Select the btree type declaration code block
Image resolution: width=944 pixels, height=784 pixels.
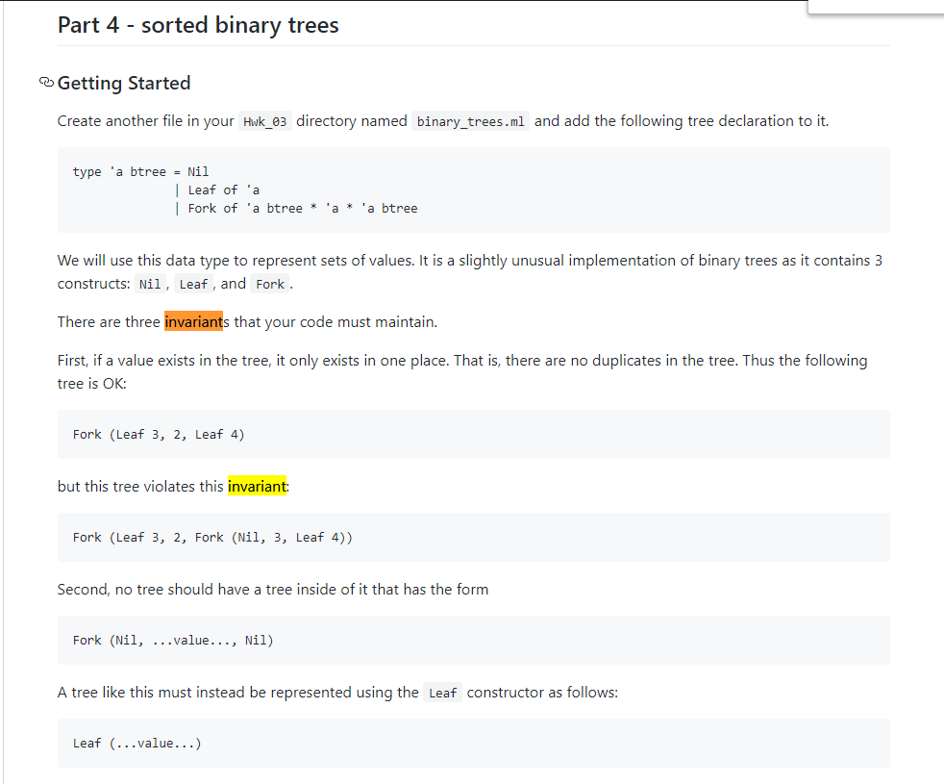click(x=473, y=190)
